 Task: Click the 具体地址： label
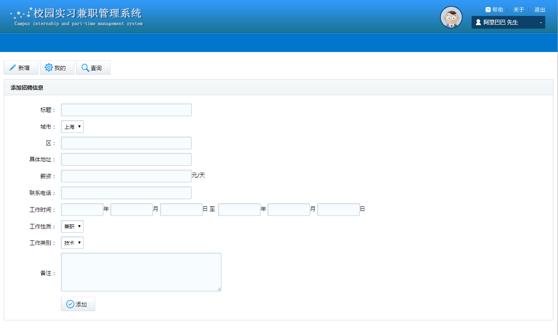click(42, 160)
